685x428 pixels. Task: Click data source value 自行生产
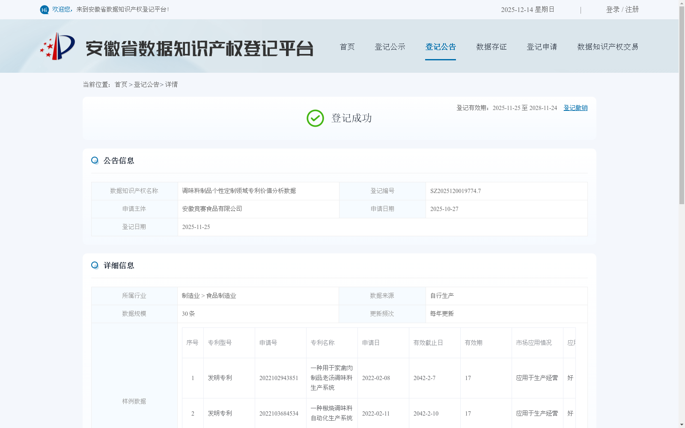(442, 296)
